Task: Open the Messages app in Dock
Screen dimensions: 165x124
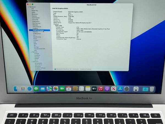Action: coord(36,89)
